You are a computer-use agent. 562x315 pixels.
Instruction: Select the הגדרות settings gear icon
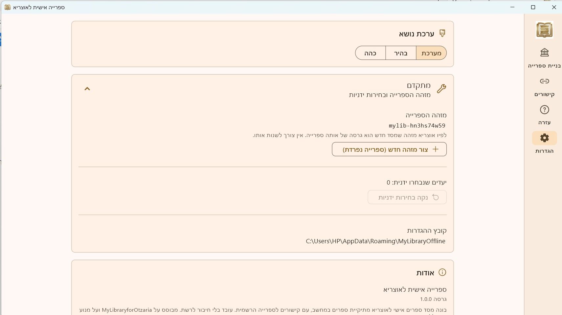pos(544,138)
